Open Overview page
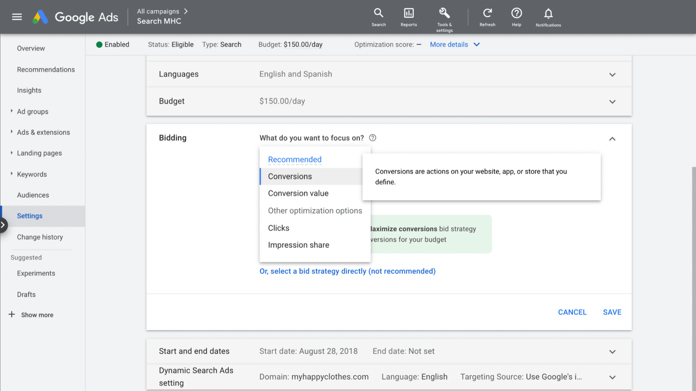 click(31, 48)
